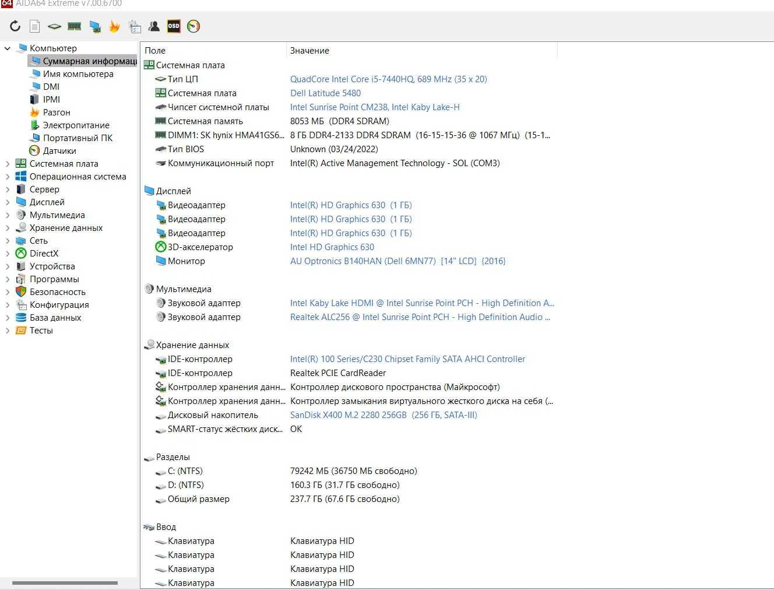Select Конфигурация in the tree
This screenshot has height=590, width=774.
(x=59, y=305)
